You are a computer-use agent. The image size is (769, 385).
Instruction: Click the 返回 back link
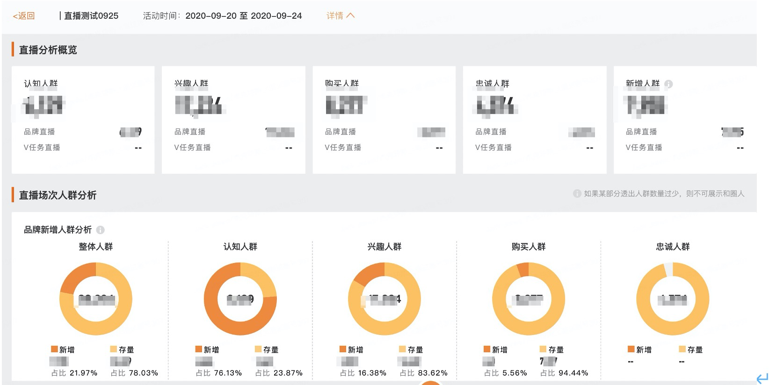click(24, 16)
